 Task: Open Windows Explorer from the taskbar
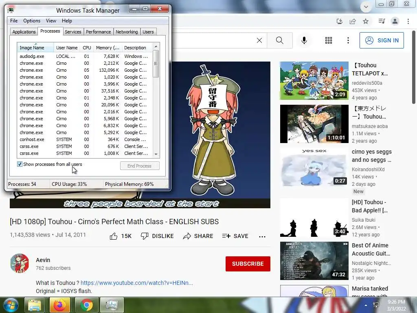click(x=35, y=305)
